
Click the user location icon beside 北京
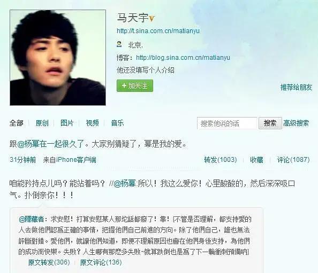coord(119,44)
